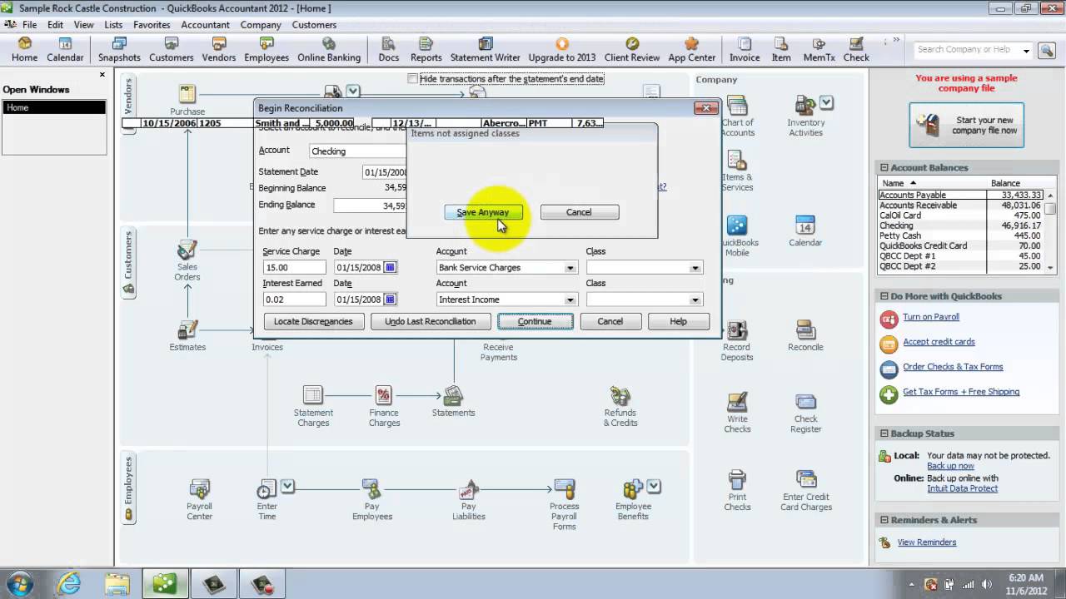Cancel the Items not assigned classes dialog
This screenshot has width=1066, height=599.
pyautogui.click(x=579, y=212)
